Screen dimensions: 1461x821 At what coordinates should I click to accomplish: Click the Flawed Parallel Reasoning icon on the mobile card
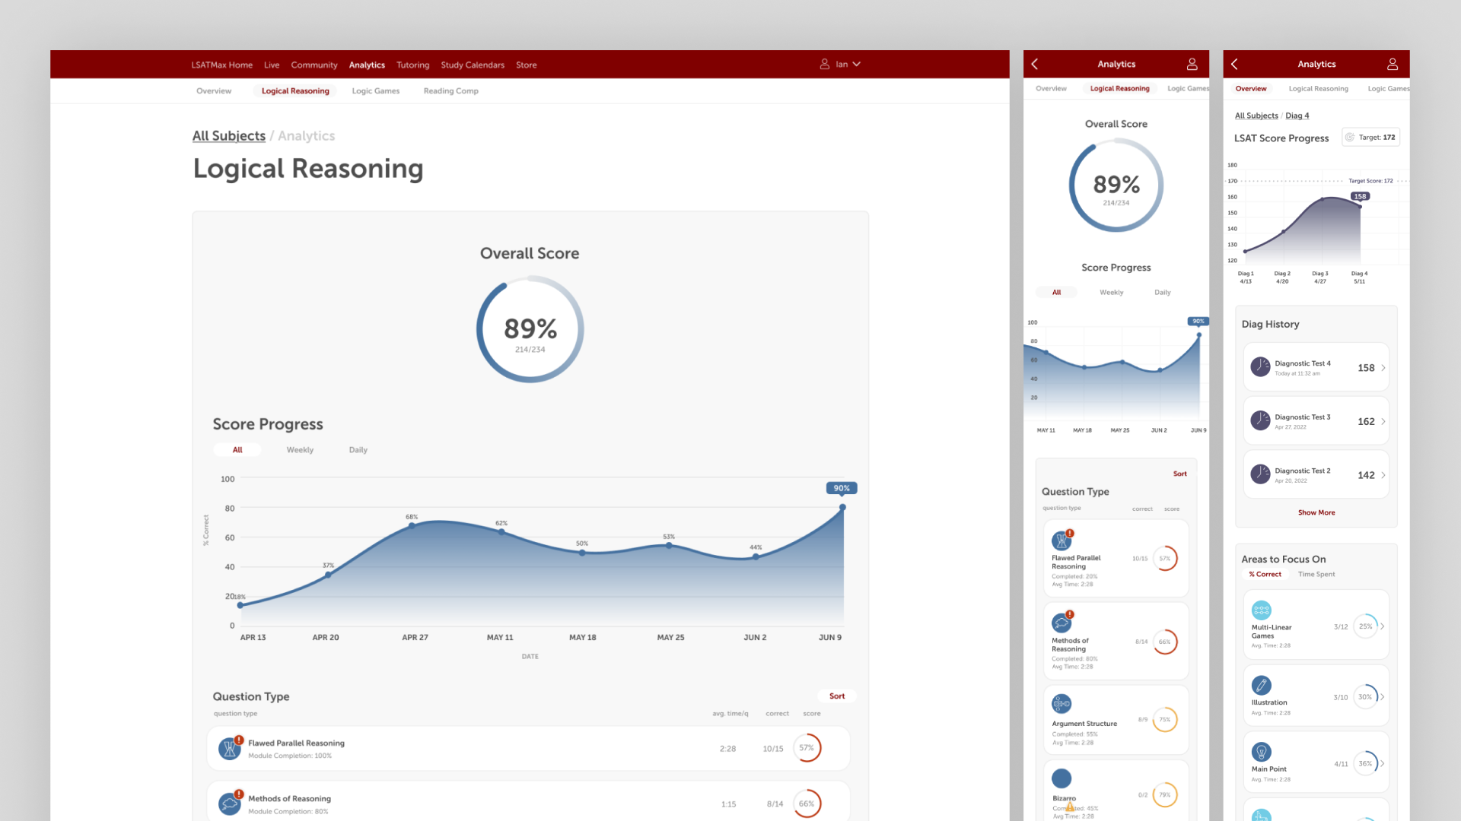coord(1062,540)
